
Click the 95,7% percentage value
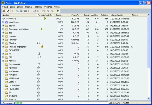tap(60, 22)
